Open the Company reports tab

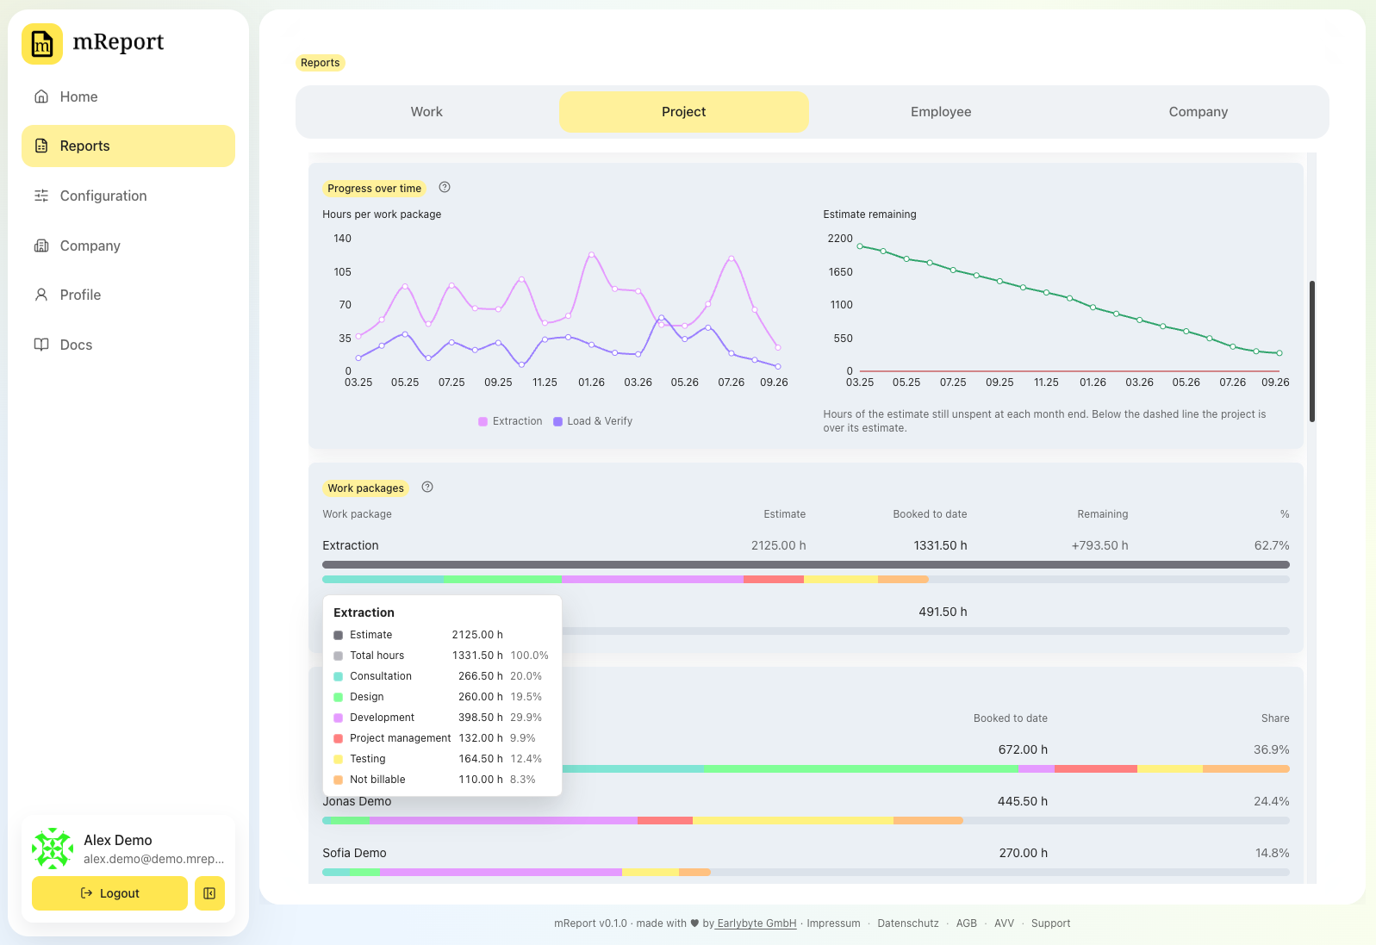tap(1199, 112)
